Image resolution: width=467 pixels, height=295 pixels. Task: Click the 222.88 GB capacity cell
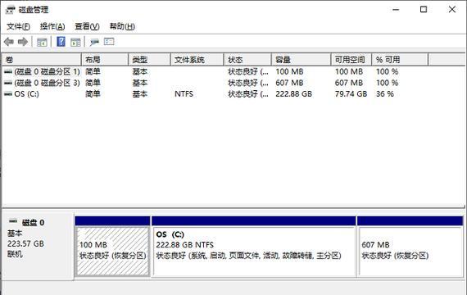tap(293, 94)
